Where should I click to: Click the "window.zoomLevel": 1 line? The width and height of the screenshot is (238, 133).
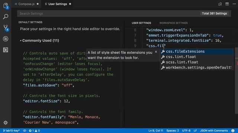point(170,30)
